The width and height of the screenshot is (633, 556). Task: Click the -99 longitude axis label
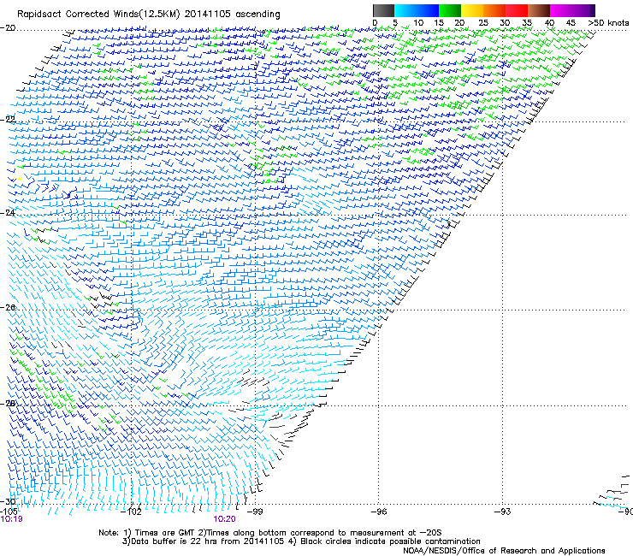click(x=255, y=512)
